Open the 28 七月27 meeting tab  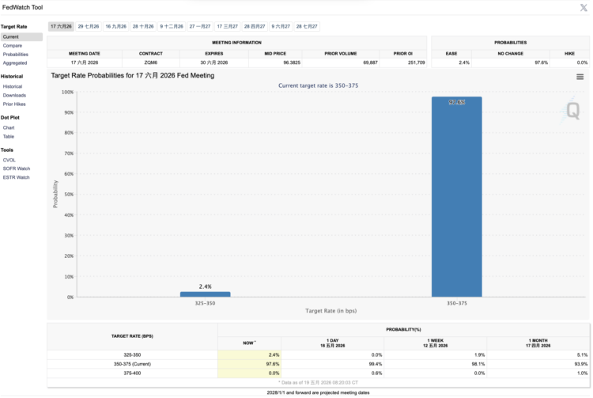[x=307, y=26]
